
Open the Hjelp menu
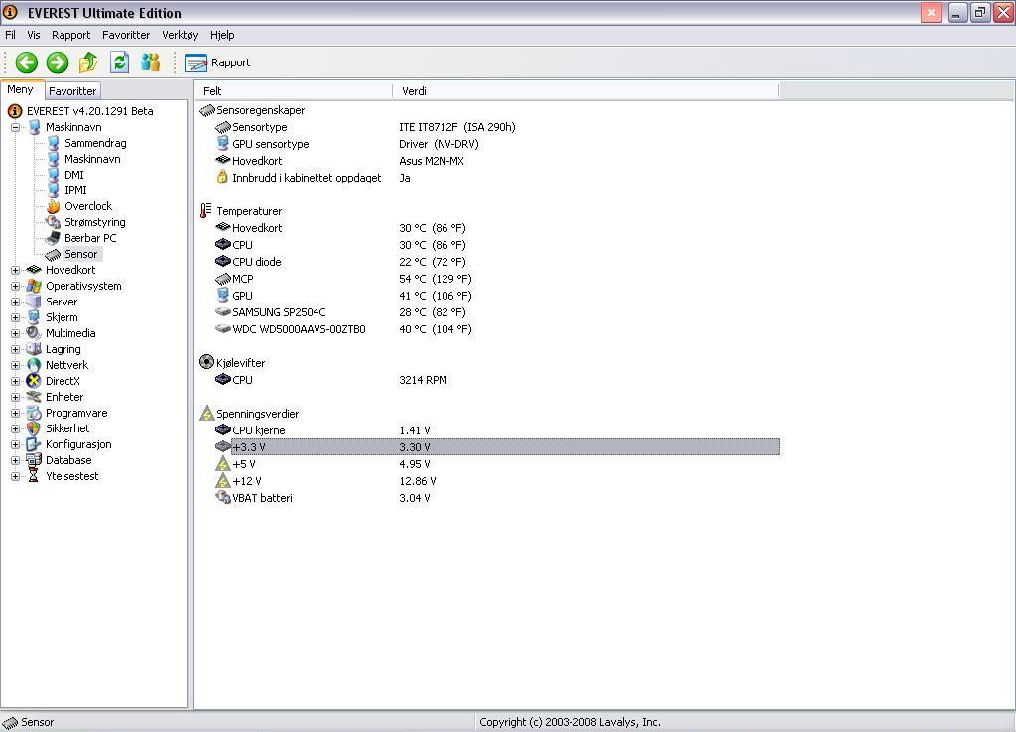222,35
